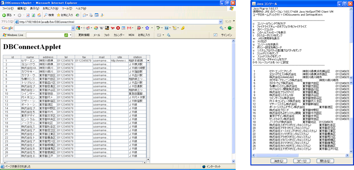
Task: Open Google toolbar wrench settings
Action: [x=221, y=28]
